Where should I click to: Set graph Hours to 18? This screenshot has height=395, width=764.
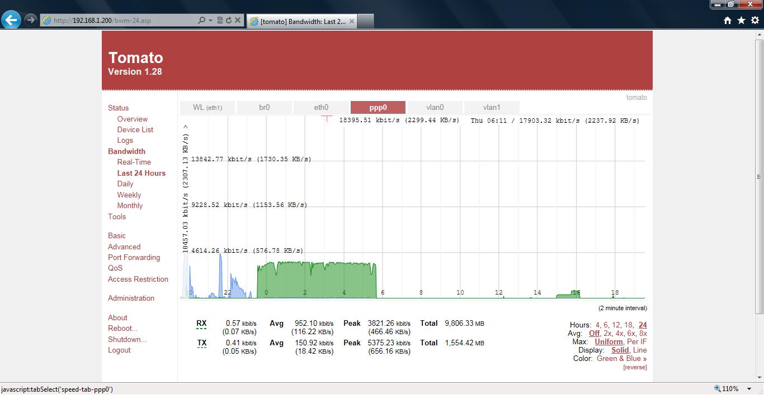point(628,325)
